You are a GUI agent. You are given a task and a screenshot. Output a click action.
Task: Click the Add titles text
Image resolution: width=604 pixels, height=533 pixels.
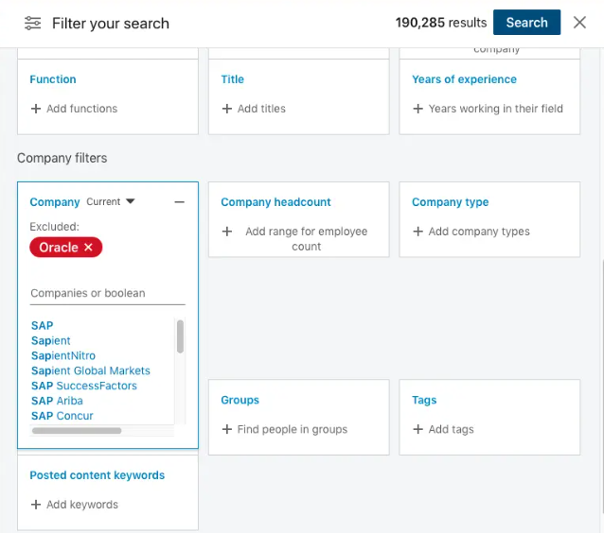(261, 109)
